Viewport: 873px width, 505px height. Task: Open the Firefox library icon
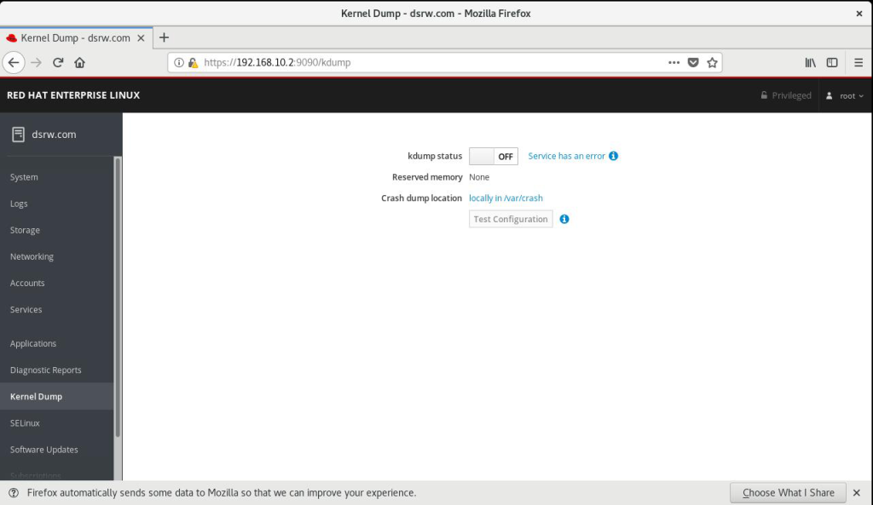coord(811,62)
